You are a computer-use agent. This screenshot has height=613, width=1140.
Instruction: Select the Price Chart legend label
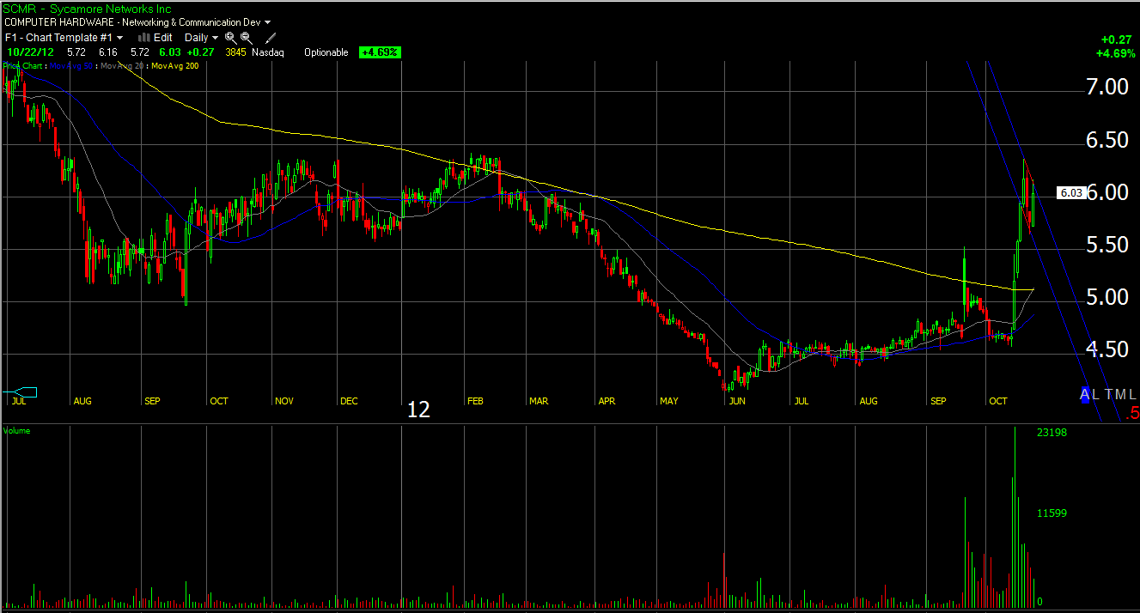(x=22, y=65)
